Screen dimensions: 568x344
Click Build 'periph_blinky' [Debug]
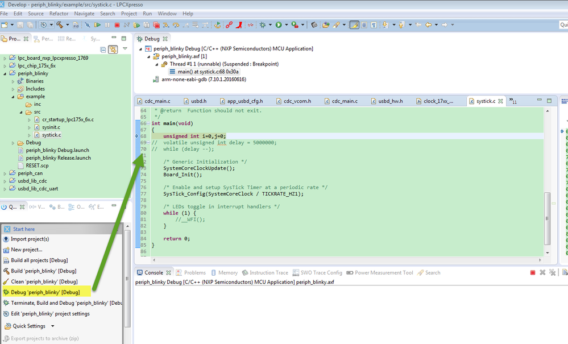tap(40, 271)
